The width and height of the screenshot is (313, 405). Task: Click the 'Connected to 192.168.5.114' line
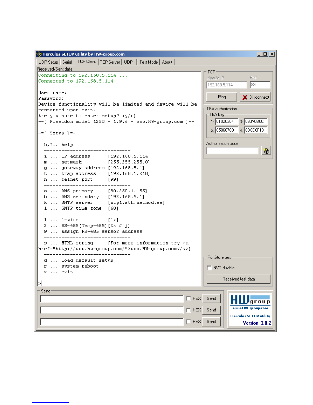pos(76,81)
